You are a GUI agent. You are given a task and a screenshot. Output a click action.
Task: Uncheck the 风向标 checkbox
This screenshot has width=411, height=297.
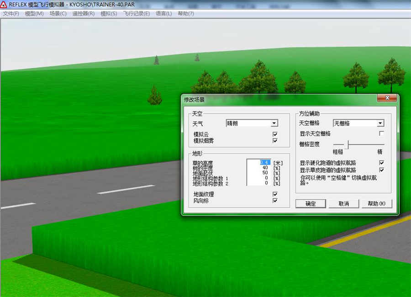275,201
